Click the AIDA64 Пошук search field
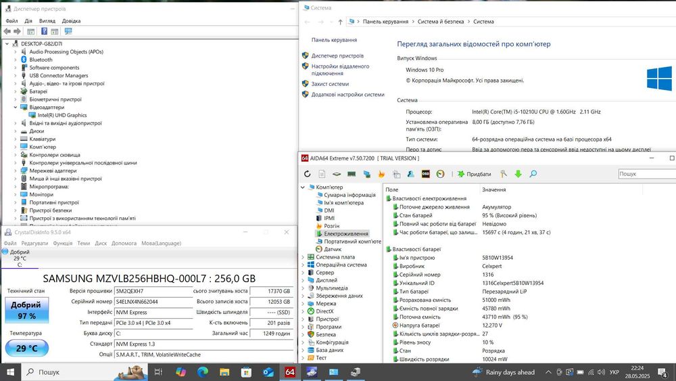The image size is (676, 381). click(647, 174)
